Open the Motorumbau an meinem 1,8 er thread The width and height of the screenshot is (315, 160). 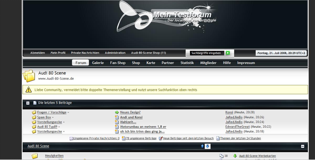click(x=143, y=127)
